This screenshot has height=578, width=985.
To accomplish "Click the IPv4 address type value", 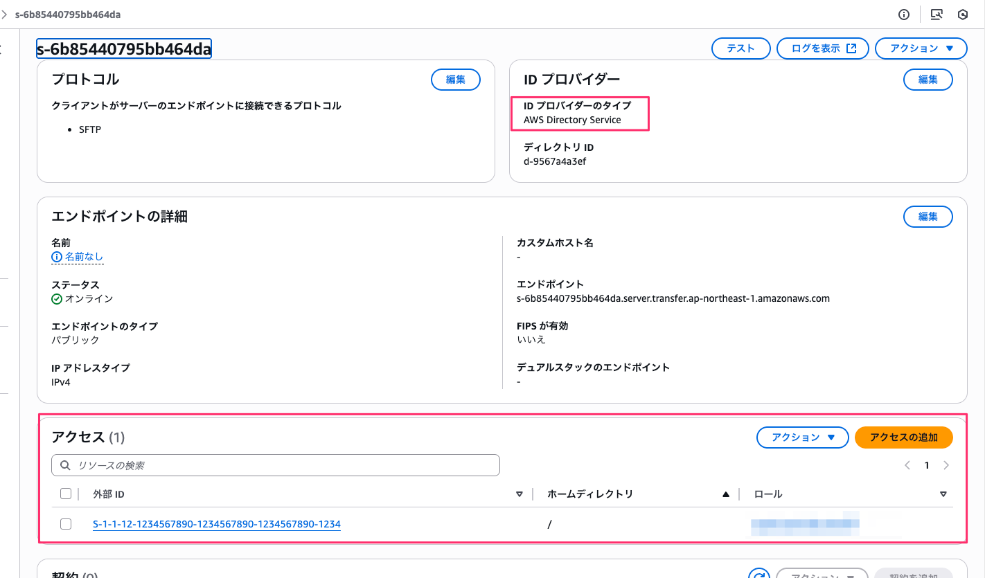I will pos(61,381).
